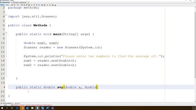Select the Methods.java editor tab
Screen dimensions: 196x110
coord(6,2)
